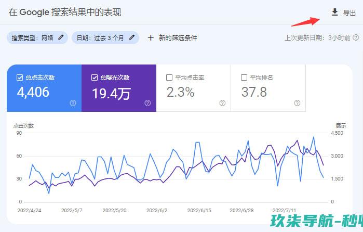Click the 2022/4/24 date label

tap(30, 211)
